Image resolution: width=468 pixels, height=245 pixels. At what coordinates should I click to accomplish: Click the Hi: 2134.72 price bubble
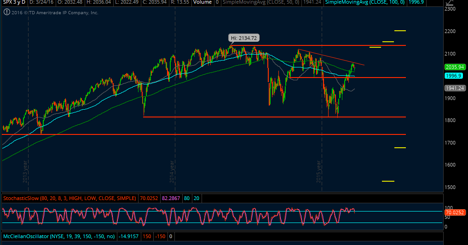243,38
